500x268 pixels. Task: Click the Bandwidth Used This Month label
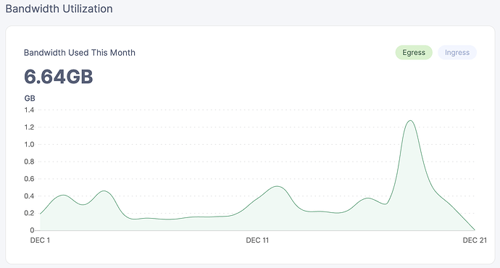(80, 53)
